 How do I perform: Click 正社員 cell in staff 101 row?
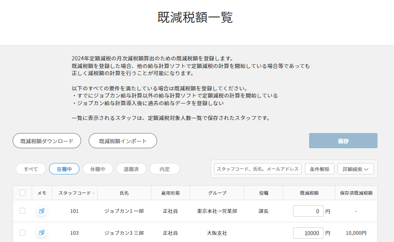click(x=170, y=211)
